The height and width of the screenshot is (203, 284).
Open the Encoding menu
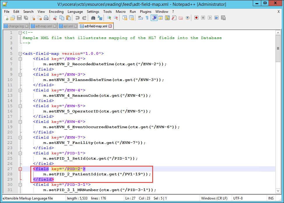click(x=56, y=12)
